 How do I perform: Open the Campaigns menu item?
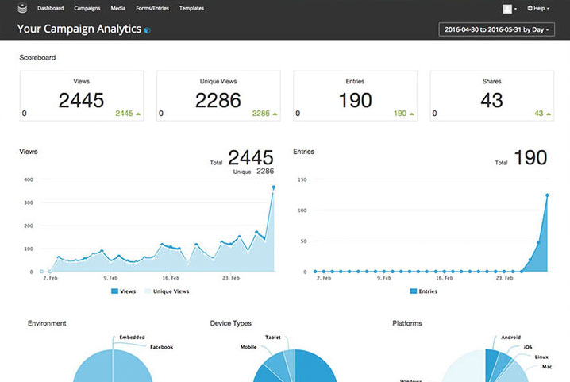click(x=87, y=8)
